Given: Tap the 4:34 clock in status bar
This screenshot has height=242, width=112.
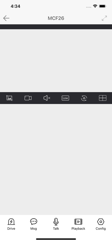Looking at the screenshot, I should [x=15, y=6].
